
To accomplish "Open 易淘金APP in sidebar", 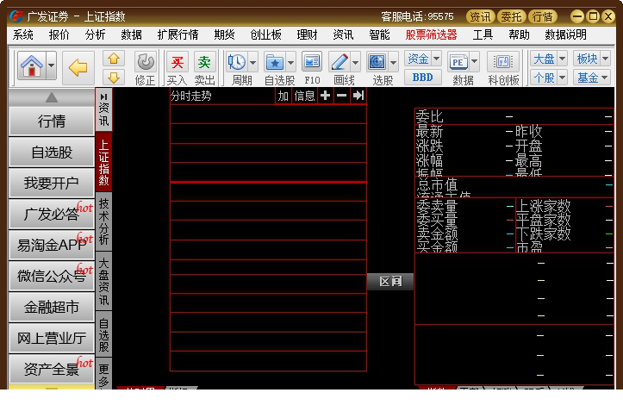I will tap(52, 245).
